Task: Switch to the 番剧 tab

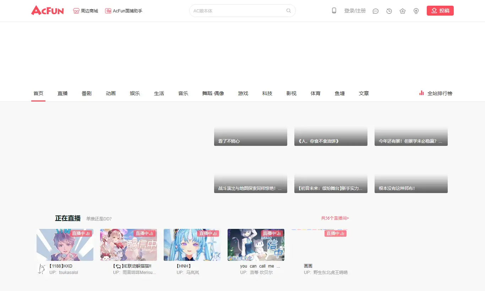Action: 87,93
